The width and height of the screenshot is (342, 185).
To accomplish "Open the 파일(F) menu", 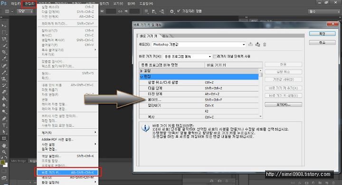I will [x=16, y=4].
